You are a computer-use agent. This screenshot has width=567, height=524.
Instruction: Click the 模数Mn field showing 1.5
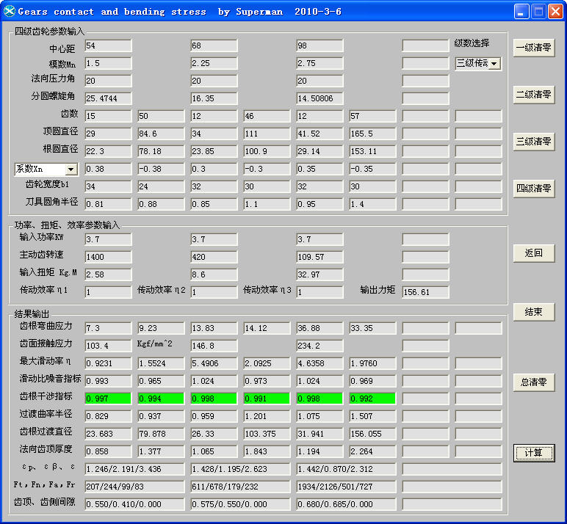tap(108, 63)
